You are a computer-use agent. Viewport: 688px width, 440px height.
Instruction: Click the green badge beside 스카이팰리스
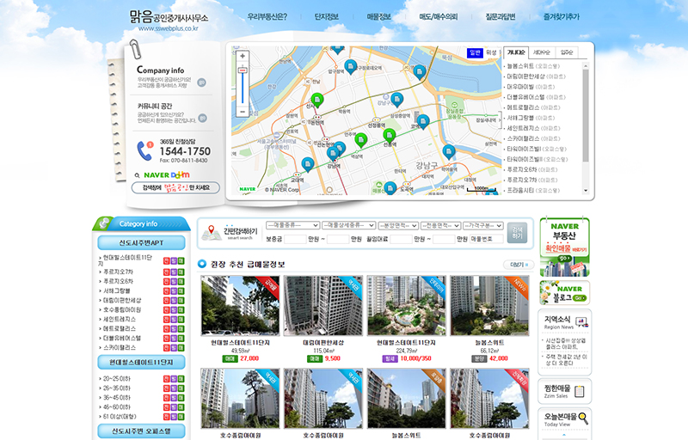(x=181, y=347)
